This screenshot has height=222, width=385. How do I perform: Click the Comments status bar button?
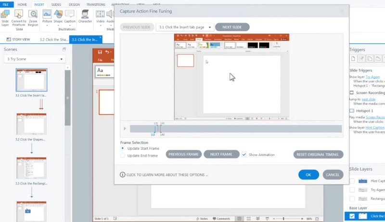coord(221,219)
